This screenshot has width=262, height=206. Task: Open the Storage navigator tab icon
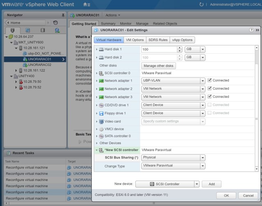[x=42, y=30]
